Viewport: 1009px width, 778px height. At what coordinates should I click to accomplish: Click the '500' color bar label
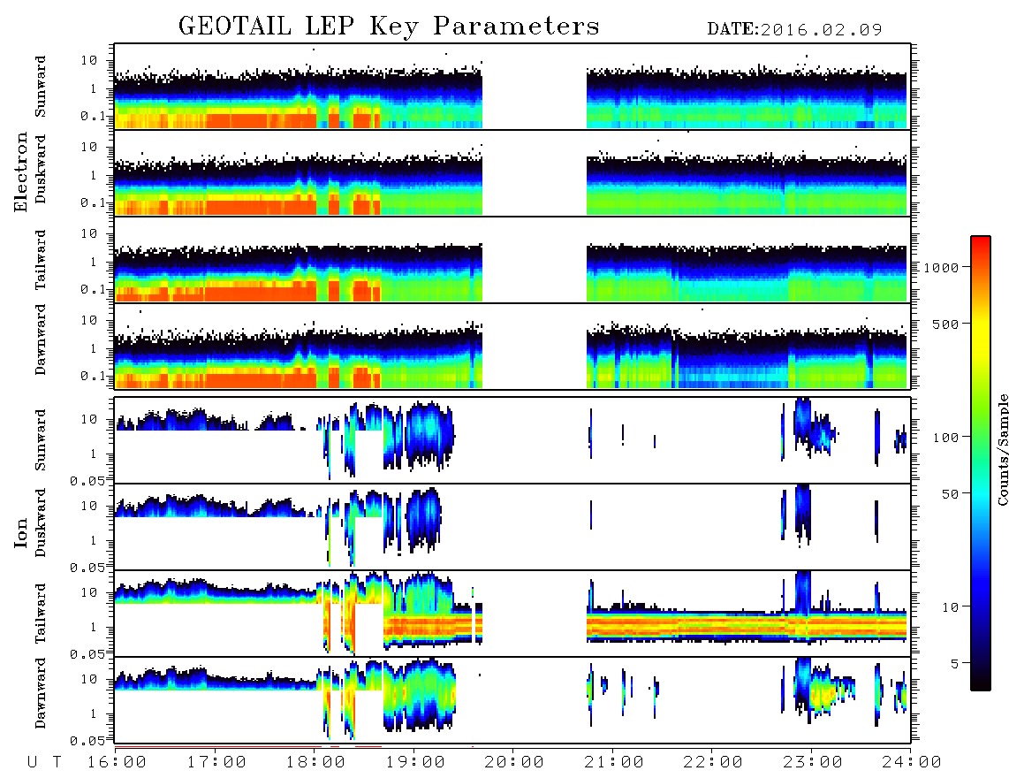(946, 324)
